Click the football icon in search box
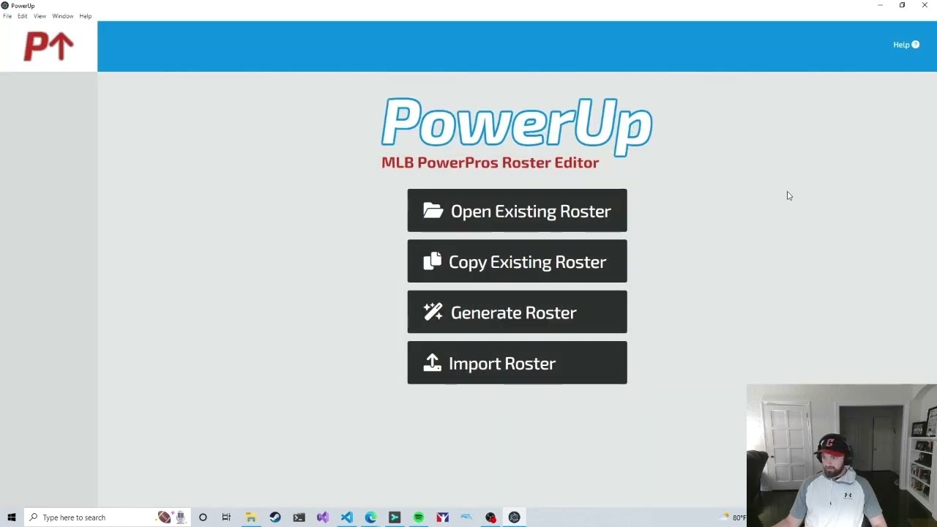The width and height of the screenshot is (937, 527). [x=164, y=517]
